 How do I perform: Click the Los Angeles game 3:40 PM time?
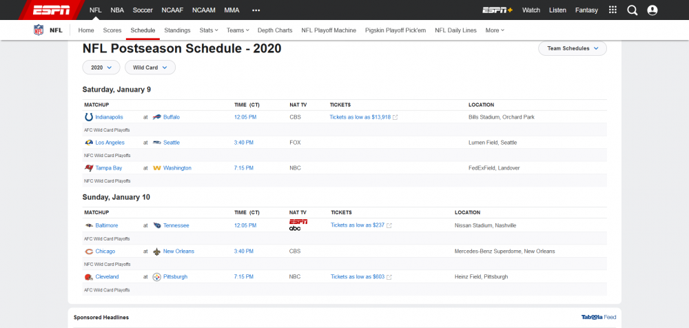(x=244, y=143)
